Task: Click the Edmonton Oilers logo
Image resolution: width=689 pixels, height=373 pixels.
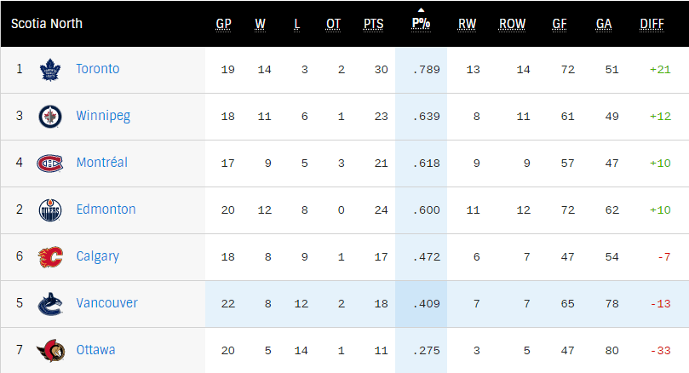Action: [50, 210]
